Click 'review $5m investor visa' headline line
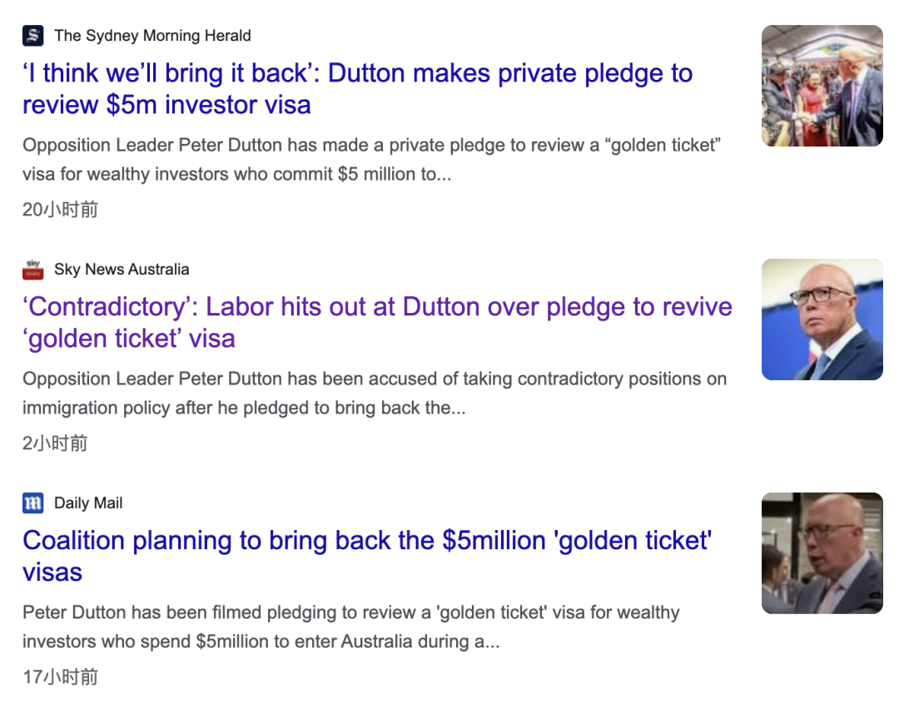The image size is (899, 709). tap(166, 106)
